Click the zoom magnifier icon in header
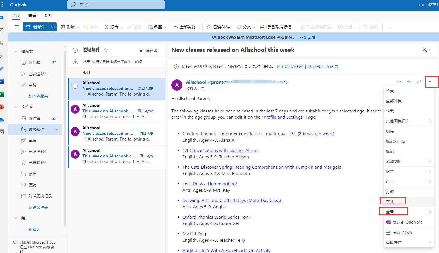This screenshot has width=439, height=253. pyautogui.click(x=425, y=50)
